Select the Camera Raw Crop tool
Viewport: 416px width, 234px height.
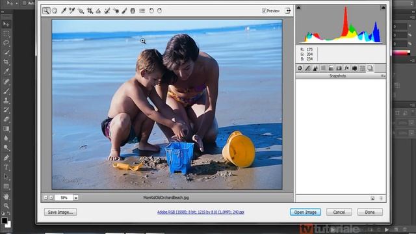[90, 11]
